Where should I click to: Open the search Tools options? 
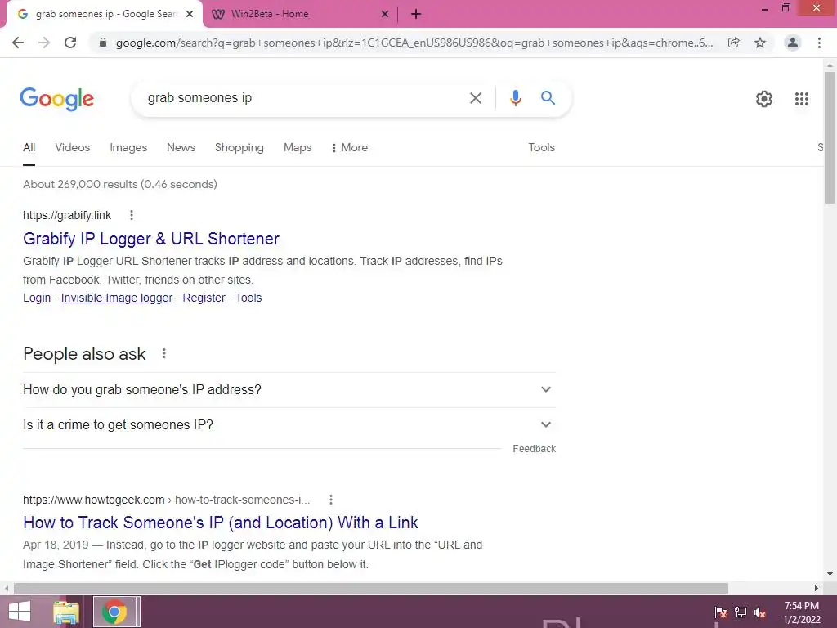coord(541,148)
